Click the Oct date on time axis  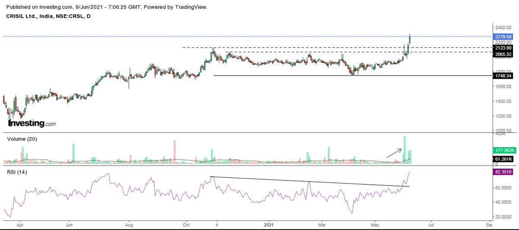186,225
